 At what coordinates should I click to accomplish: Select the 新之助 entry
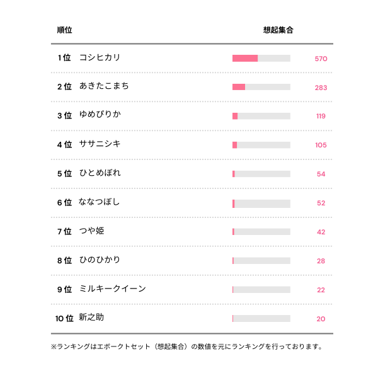click(x=91, y=318)
